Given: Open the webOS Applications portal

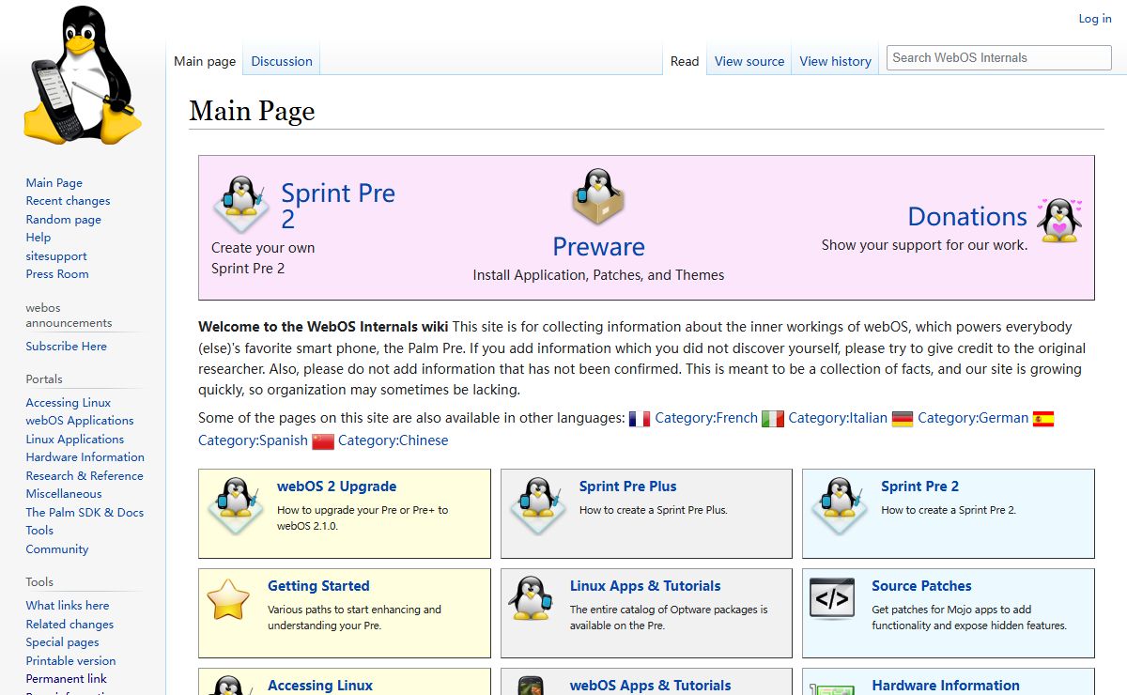Looking at the screenshot, I should point(80,421).
